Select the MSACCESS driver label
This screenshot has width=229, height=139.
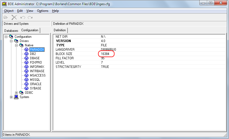pyautogui.click(x=38, y=75)
